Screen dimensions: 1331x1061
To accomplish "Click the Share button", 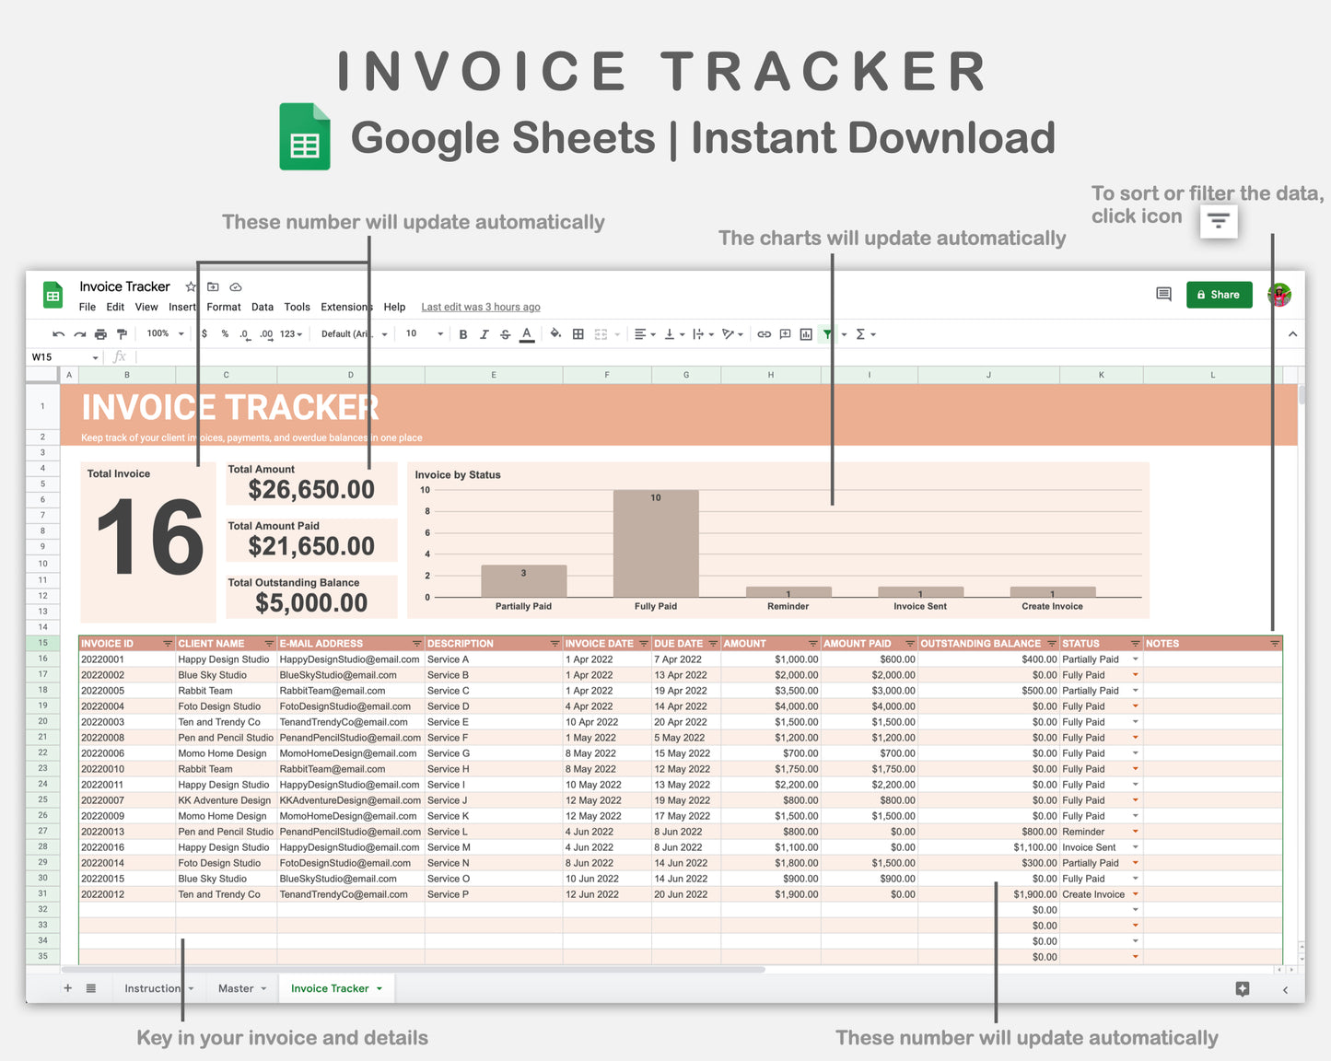I will pos(1219,294).
